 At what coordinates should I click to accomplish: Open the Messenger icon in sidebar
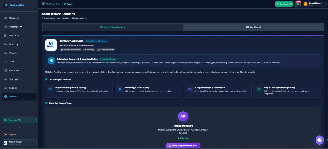pyautogui.click(x=6, y=27)
